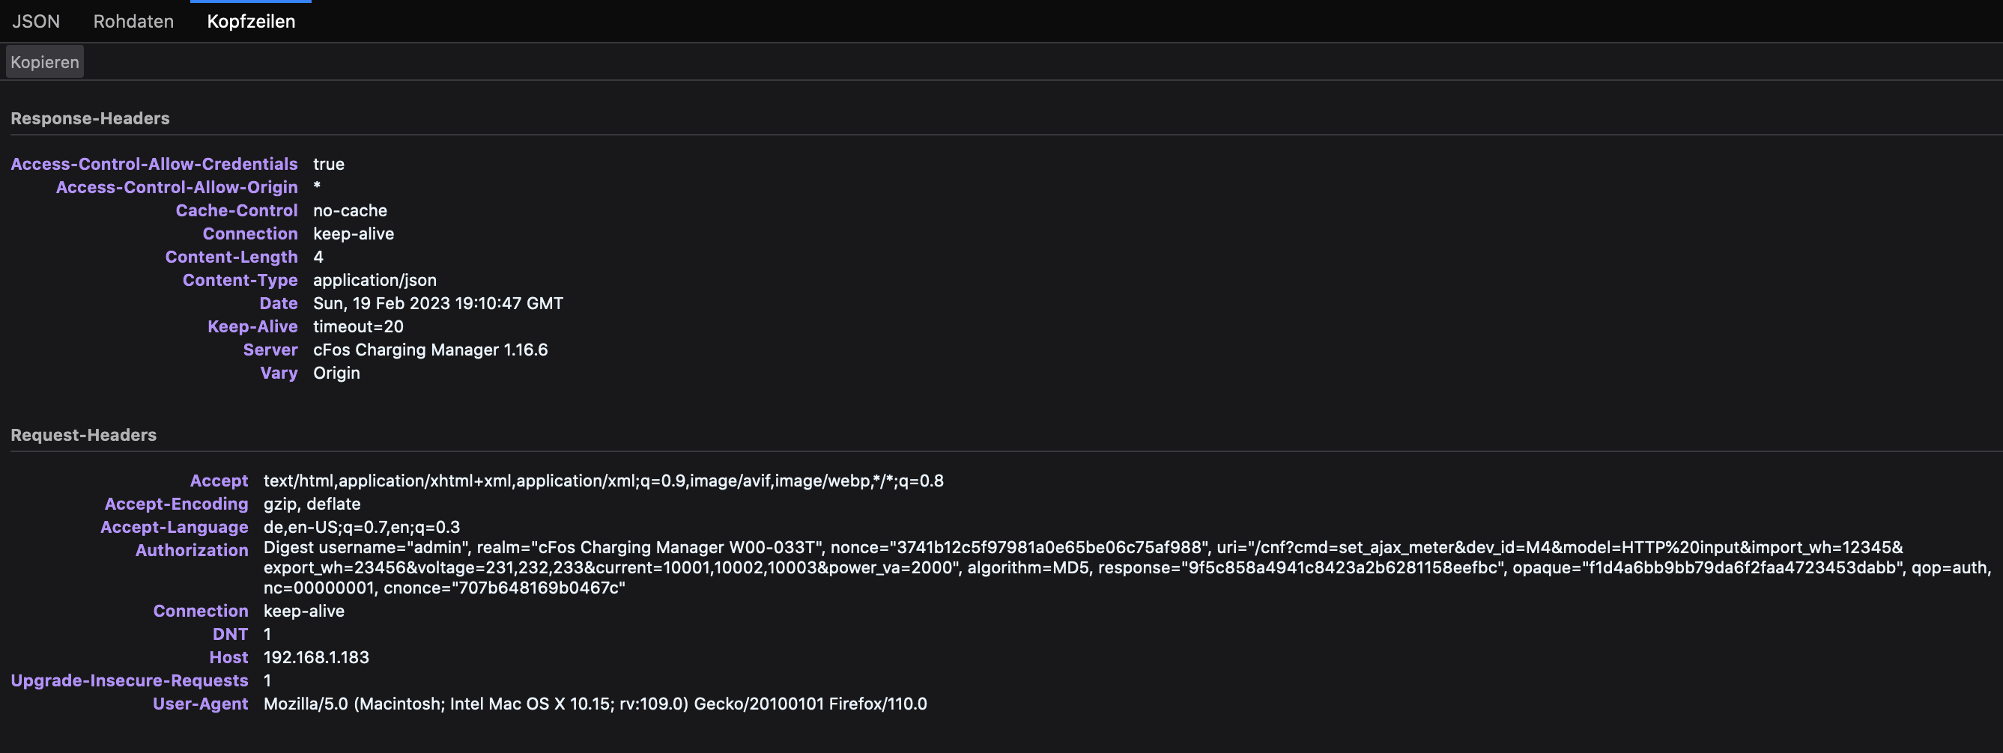Click the response Date header value

click(x=437, y=304)
